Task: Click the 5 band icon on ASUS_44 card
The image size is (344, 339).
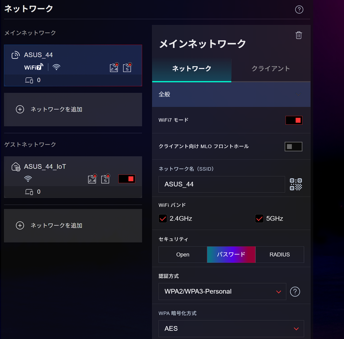Action: click(x=127, y=67)
